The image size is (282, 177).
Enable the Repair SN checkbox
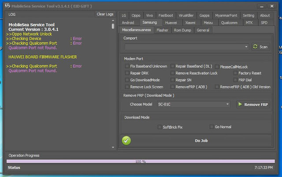point(172,80)
